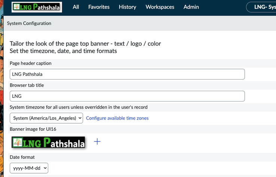The image size is (276, 177).
Task: Click the Page header caption label
Action: 31,63
